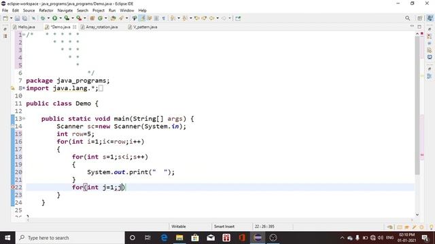This screenshot has width=435, height=244.
Task: Open the Refactor menu
Action: coord(46,10)
